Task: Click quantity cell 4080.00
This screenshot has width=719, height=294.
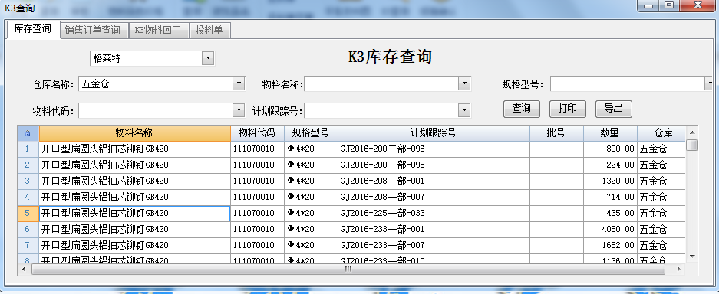Action: point(610,229)
